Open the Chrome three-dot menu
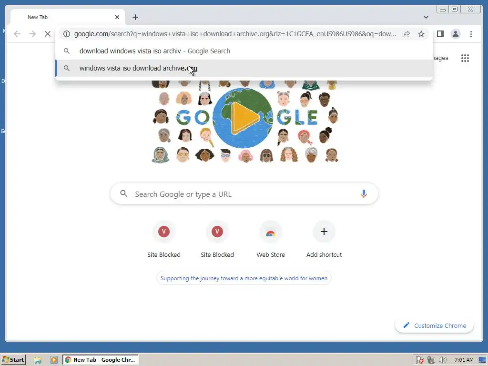 [471, 34]
